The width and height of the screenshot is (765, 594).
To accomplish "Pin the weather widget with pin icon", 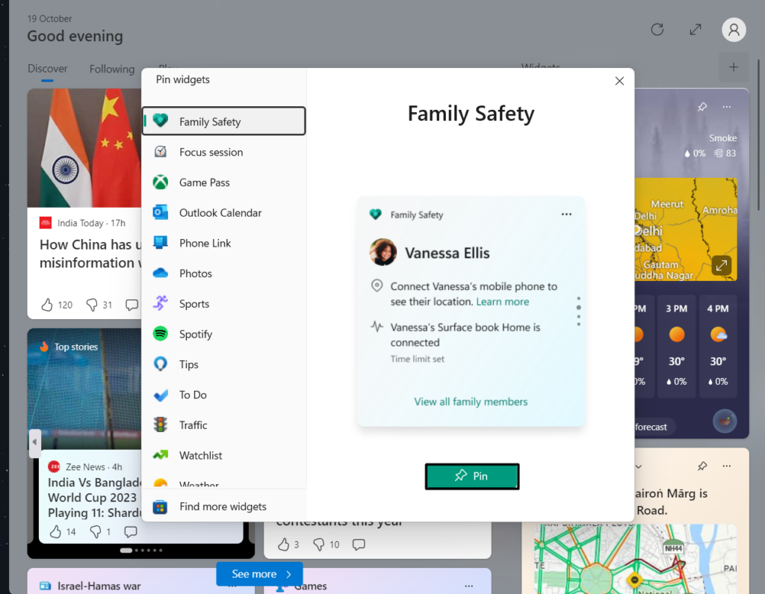I will (x=702, y=106).
